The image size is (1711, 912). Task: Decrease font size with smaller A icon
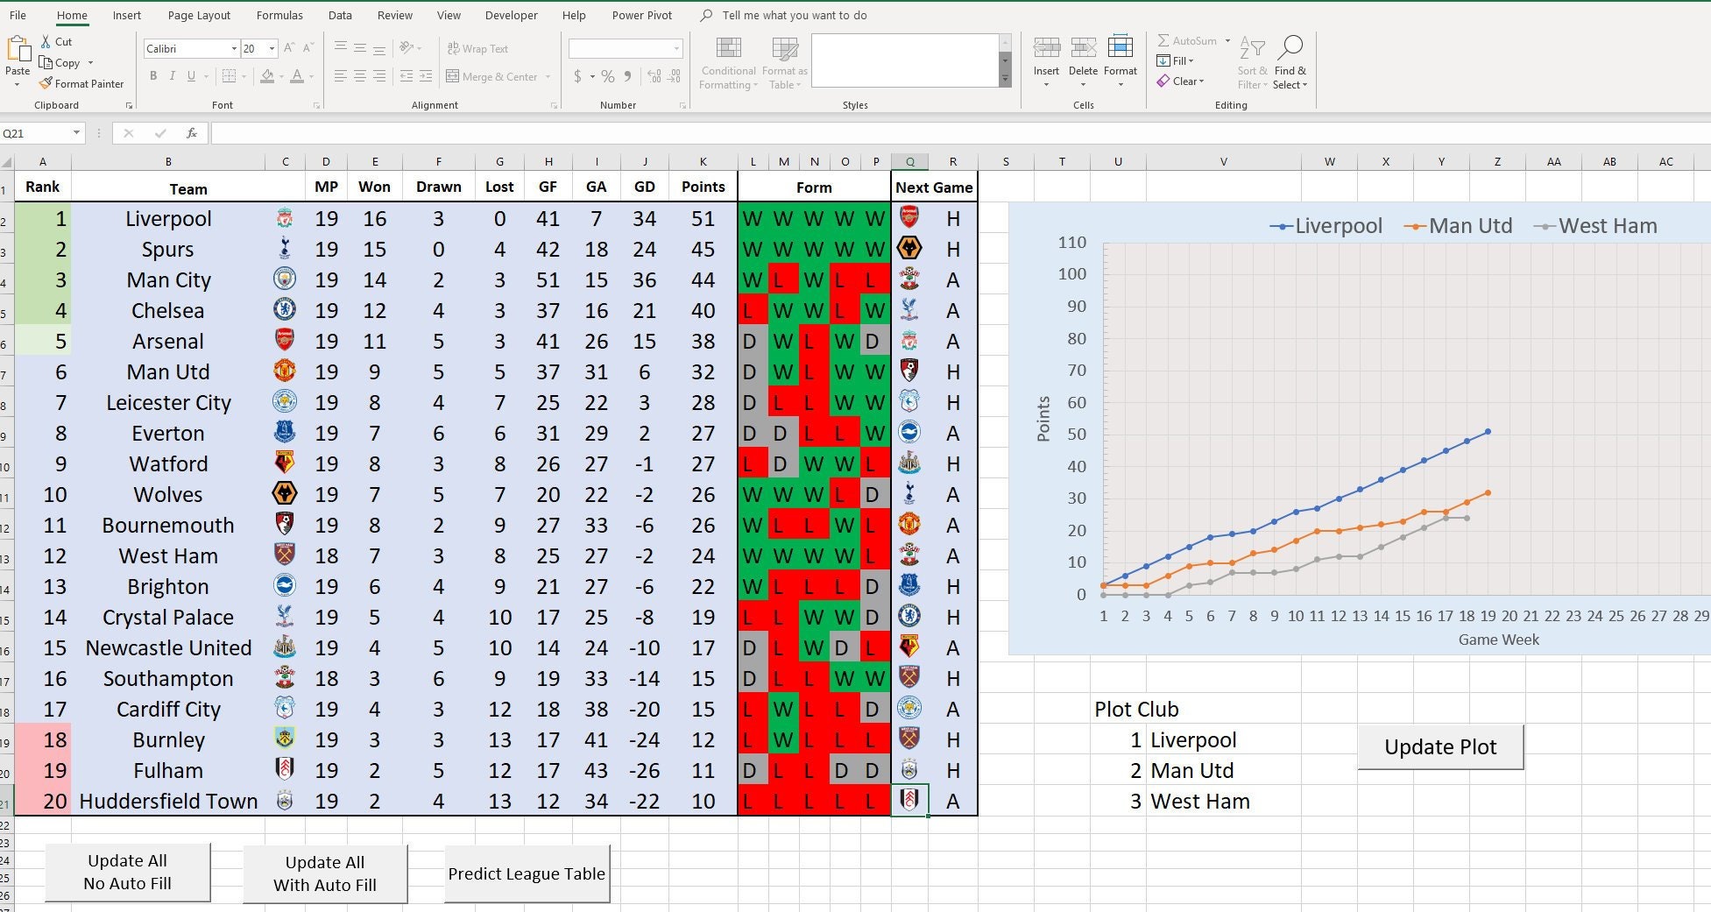point(310,48)
